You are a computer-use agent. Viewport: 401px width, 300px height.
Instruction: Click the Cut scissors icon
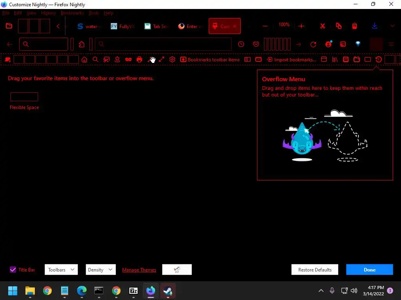click(323, 26)
